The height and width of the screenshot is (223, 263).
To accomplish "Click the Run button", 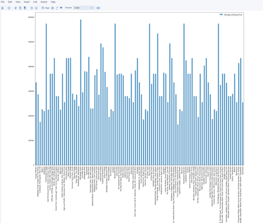I will point(46,8).
